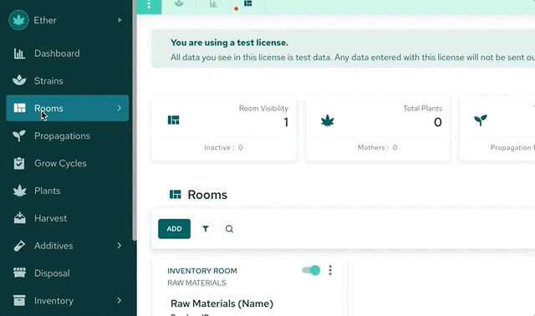
Task: Select Rooms in the sidebar
Action: click(67, 108)
